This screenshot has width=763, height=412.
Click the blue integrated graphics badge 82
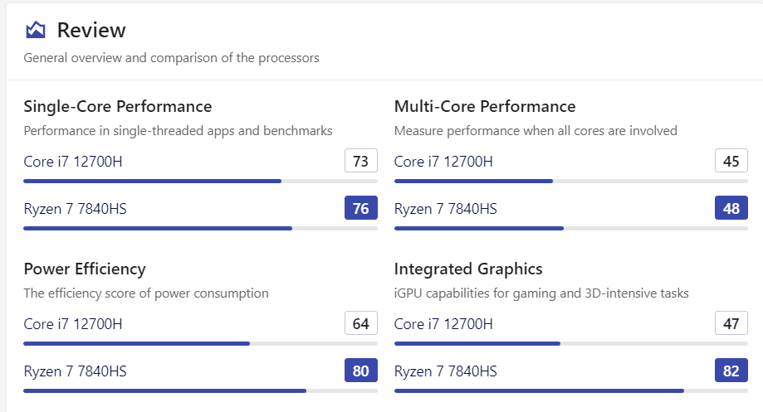tap(731, 371)
